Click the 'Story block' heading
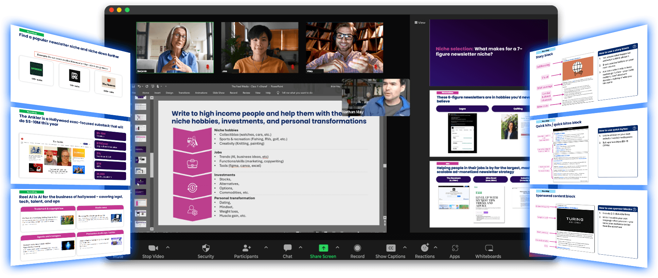This screenshot has height=278, width=658. [x=544, y=56]
